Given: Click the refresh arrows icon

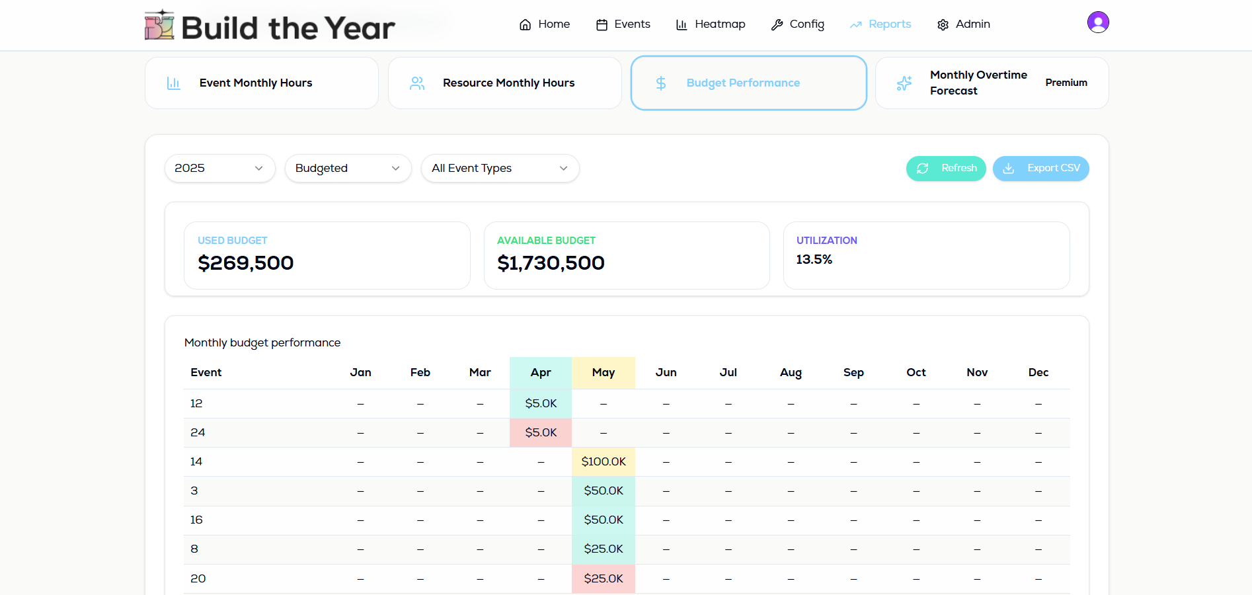Looking at the screenshot, I should point(923,169).
